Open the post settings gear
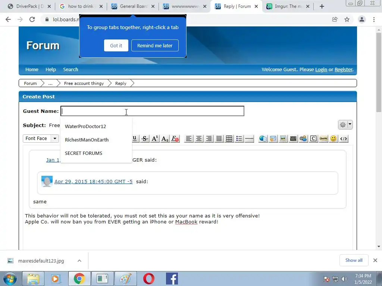 pyautogui.click(x=343, y=125)
